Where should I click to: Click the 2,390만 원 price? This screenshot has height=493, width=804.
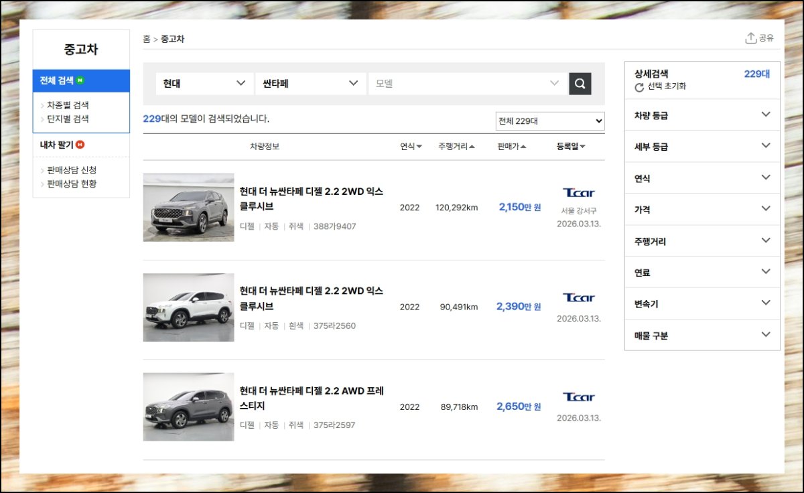click(519, 306)
